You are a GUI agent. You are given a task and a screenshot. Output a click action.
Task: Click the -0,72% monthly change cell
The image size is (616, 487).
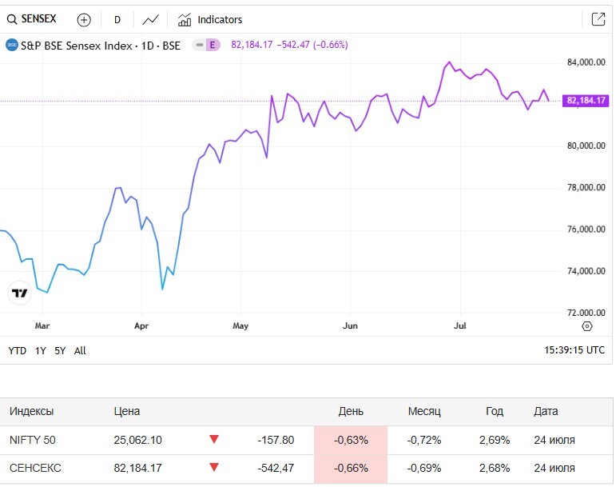[x=424, y=440]
